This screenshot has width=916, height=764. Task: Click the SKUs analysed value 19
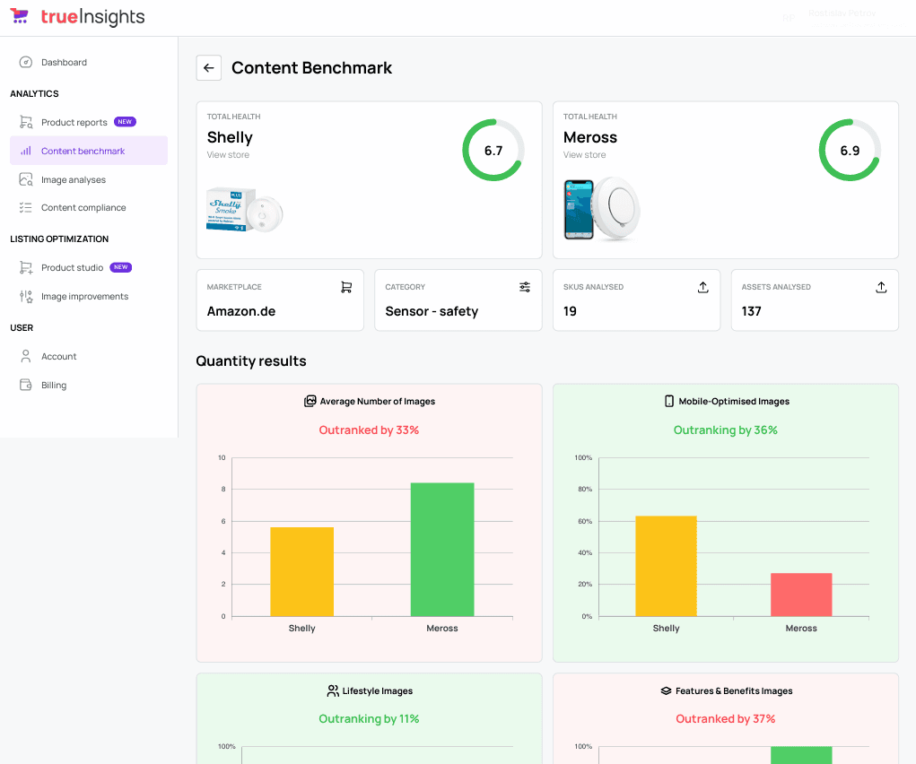[570, 311]
